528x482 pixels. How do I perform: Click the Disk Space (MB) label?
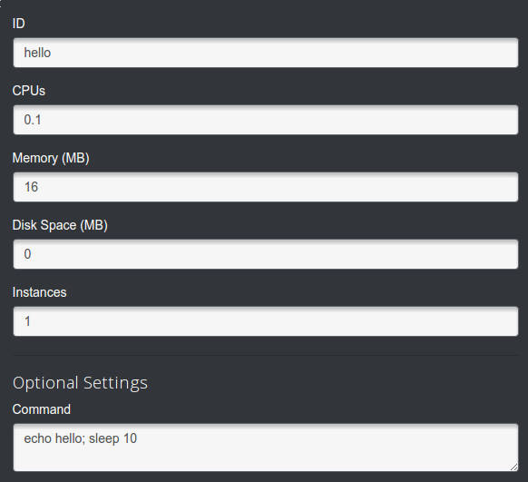pos(60,225)
